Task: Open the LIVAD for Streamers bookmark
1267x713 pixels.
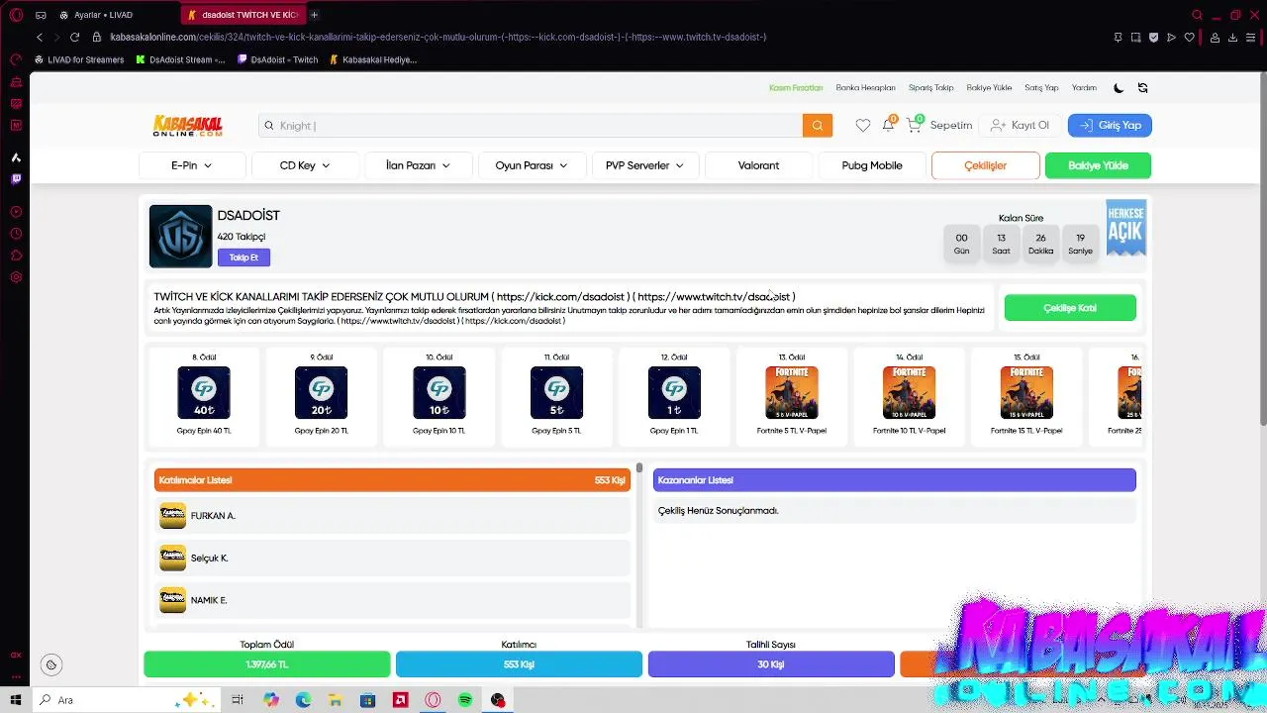Action: (79, 59)
